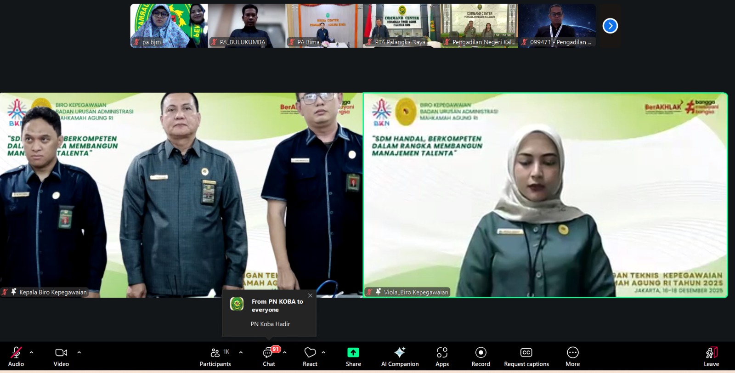The width and height of the screenshot is (735, 373).
Task: Show next participants with the blue arrow
Action: [610, 26]
